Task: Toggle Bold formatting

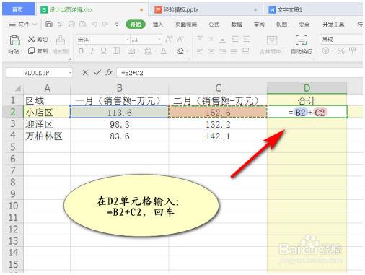Action: point(81,51)
